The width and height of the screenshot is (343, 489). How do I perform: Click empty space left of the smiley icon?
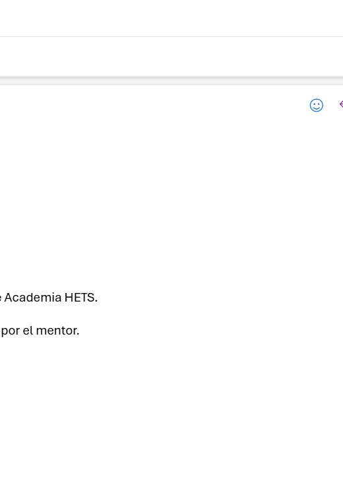pyautogui.click(x=156, y=105)
